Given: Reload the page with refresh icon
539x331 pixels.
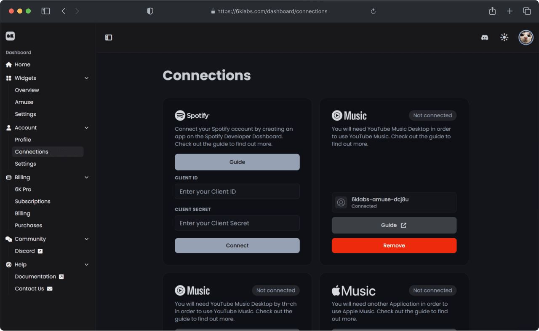Looking at the screenshot, I should click(373, 11).
